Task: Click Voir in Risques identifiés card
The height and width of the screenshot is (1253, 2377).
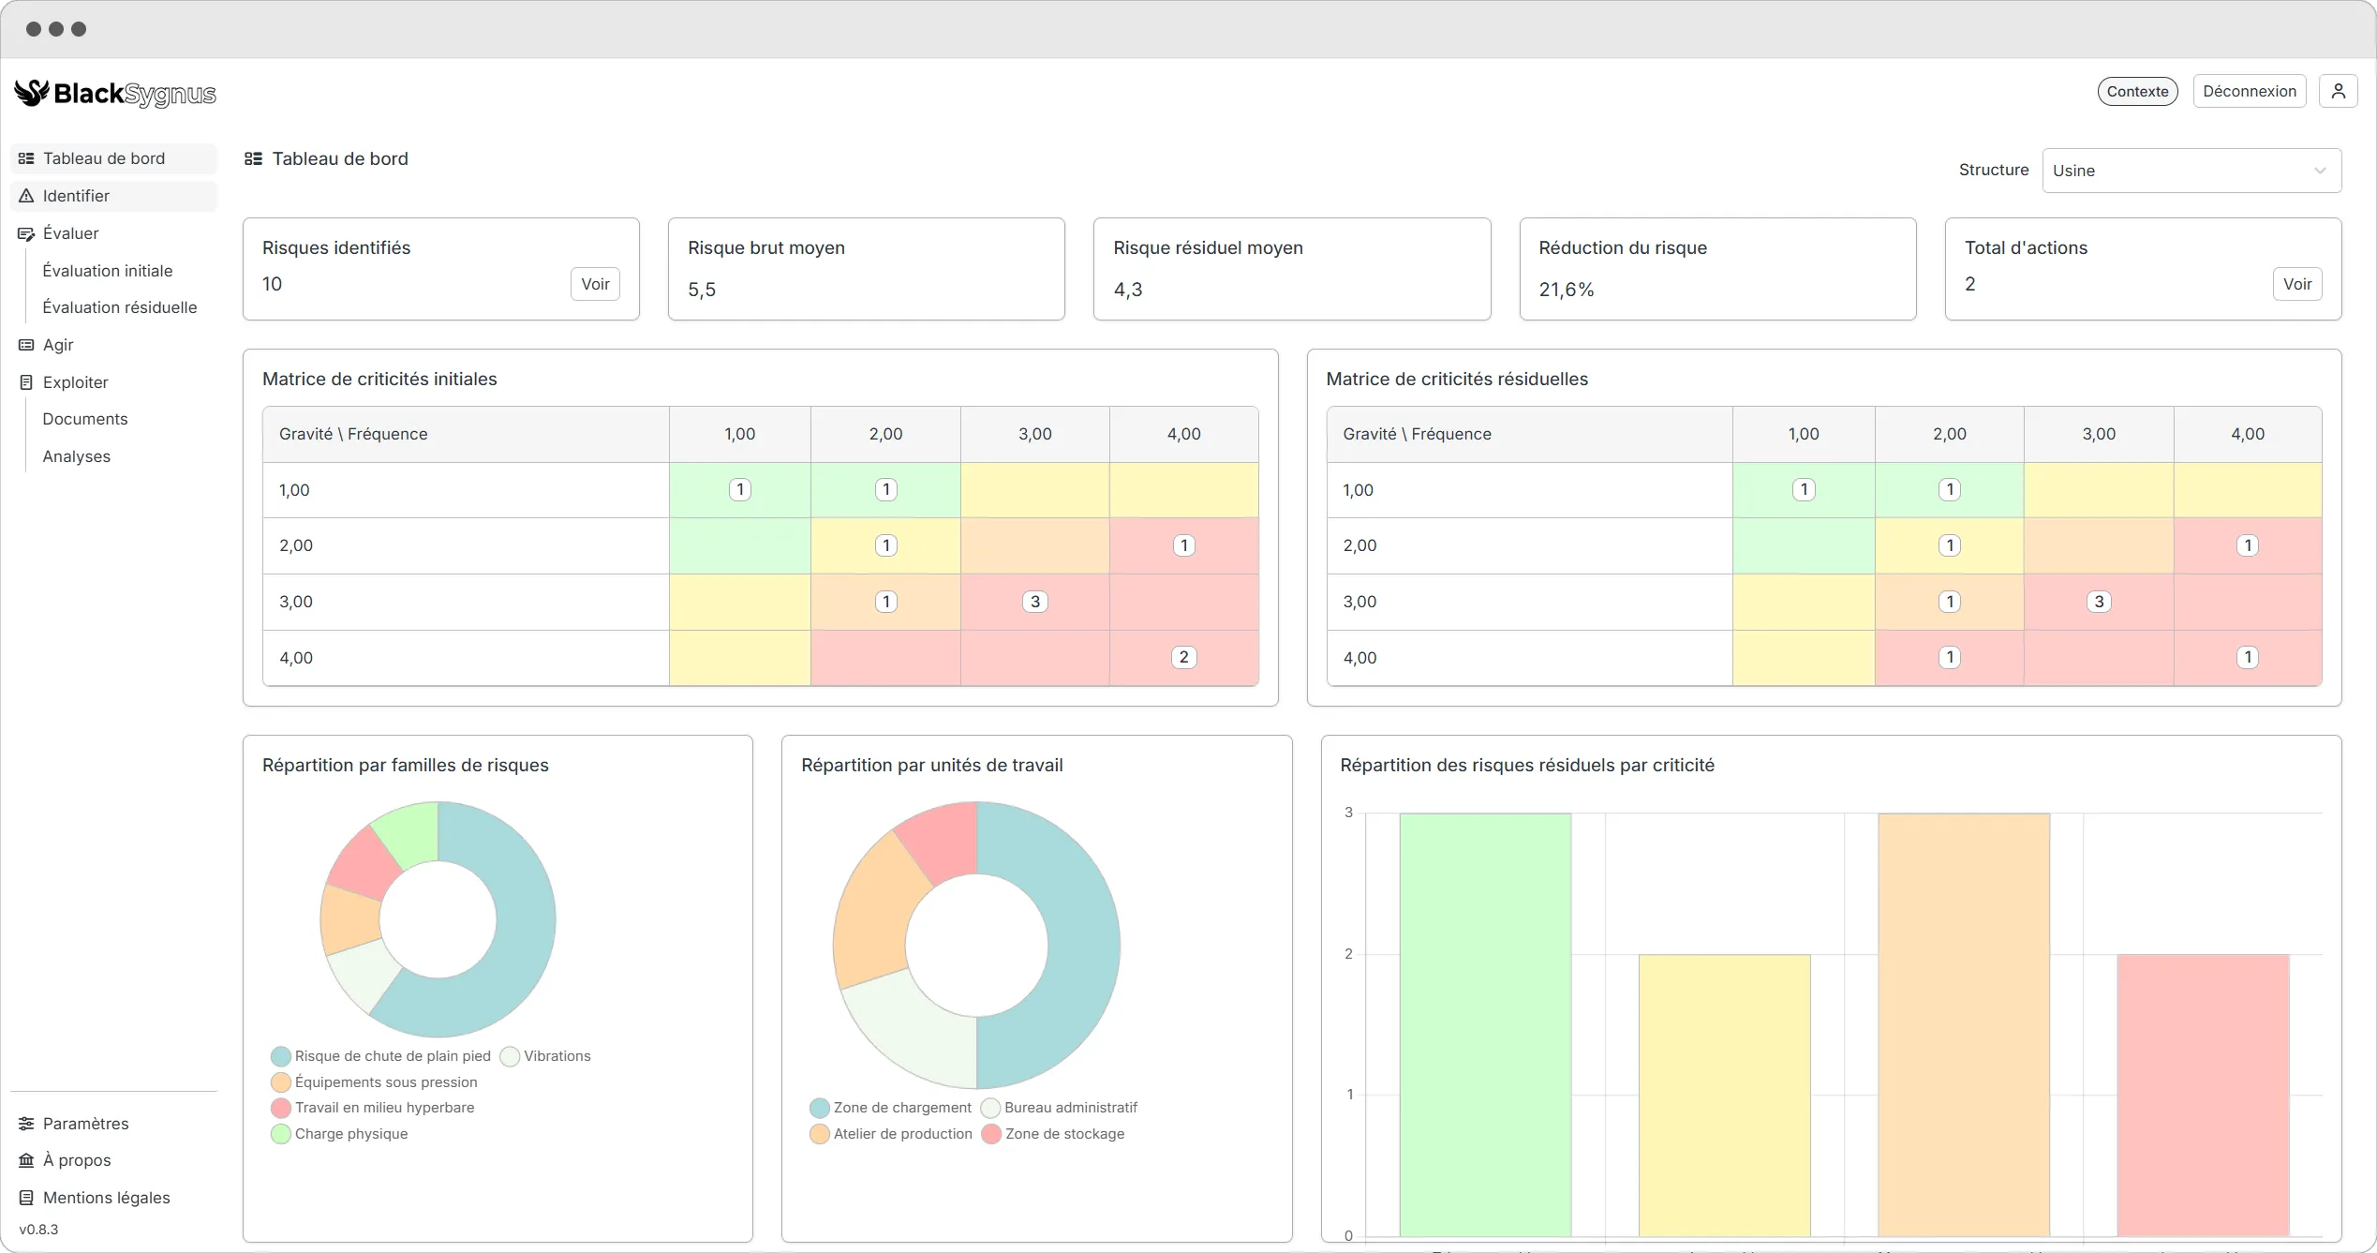Action: tap(595, 284)
